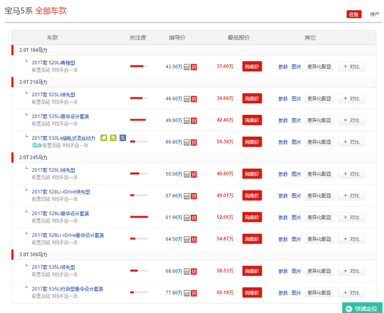The height and width of the screenshot is (313, 384).
Task: Open the 2017款 535Li行政型豪华设计套装 link
Action: tap(67, 289)
